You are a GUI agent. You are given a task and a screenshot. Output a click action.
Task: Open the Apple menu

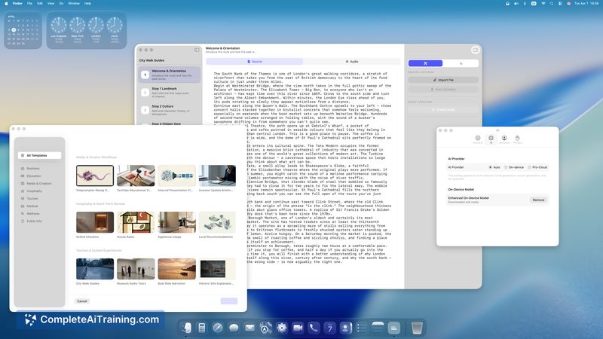[6, 4]
